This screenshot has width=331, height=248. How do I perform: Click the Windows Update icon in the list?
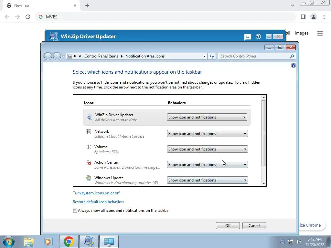(89, 178)
